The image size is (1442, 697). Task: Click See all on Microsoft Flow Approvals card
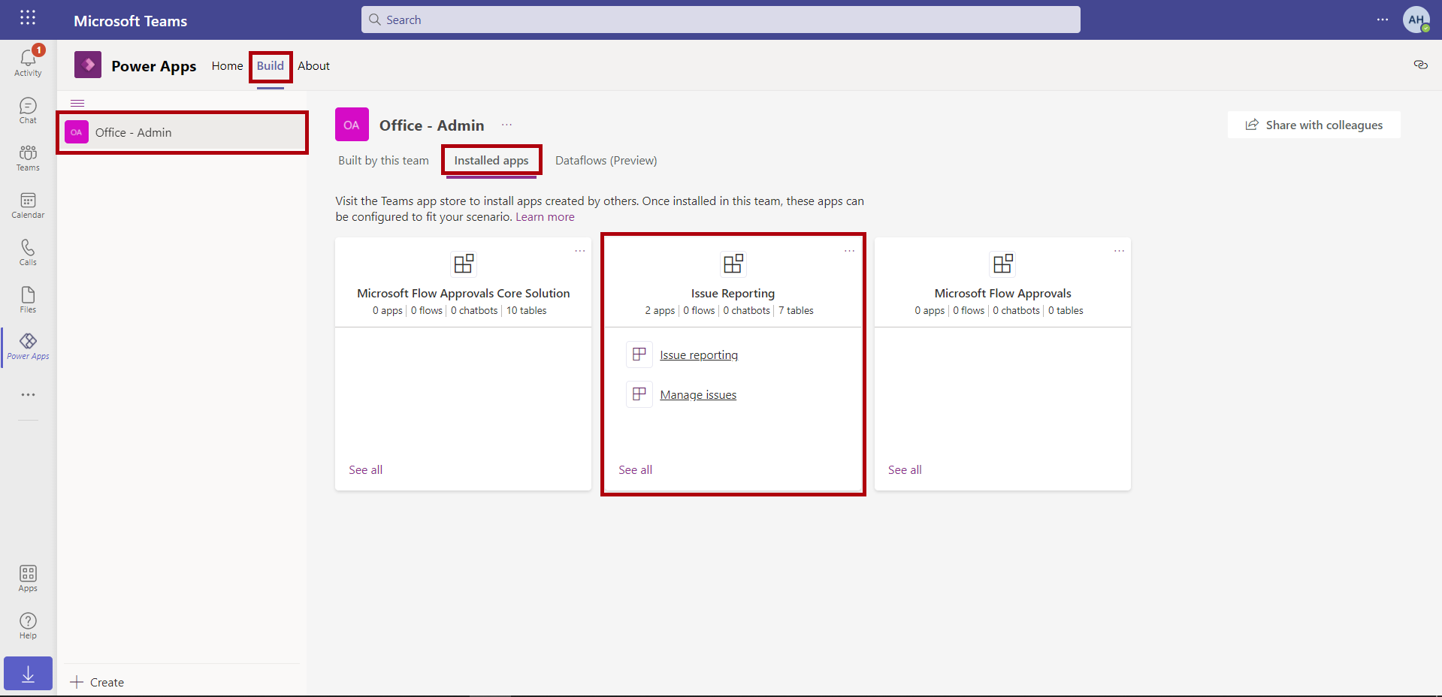click(905, 470)
